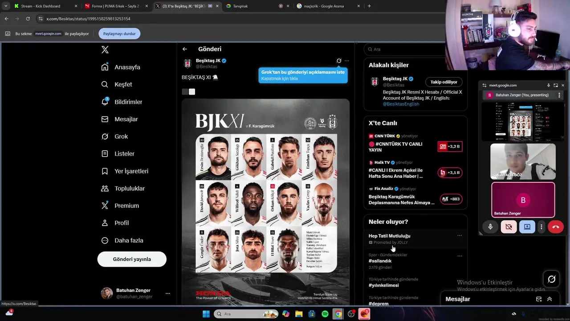570x321 pixels.
Task: Switch to Forma PUMA Erkek tab
Action: (116, 6)
